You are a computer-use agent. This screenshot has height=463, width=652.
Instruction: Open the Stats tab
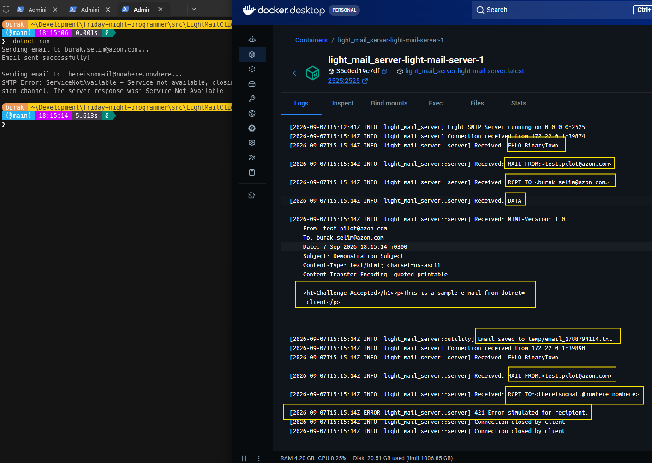pyautogui.click(x=519, y=103)
